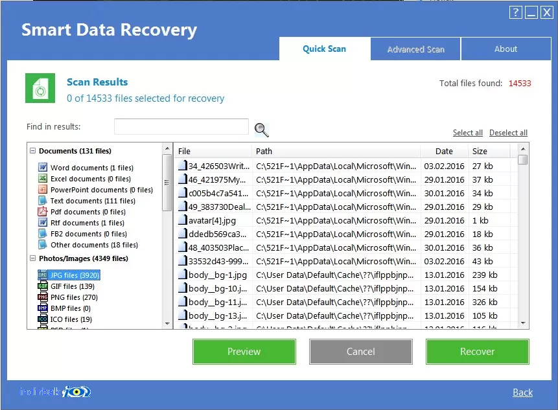Screen dimensions: 558x410
Task: Click the Other documents icon
Action: pos(43,244)
